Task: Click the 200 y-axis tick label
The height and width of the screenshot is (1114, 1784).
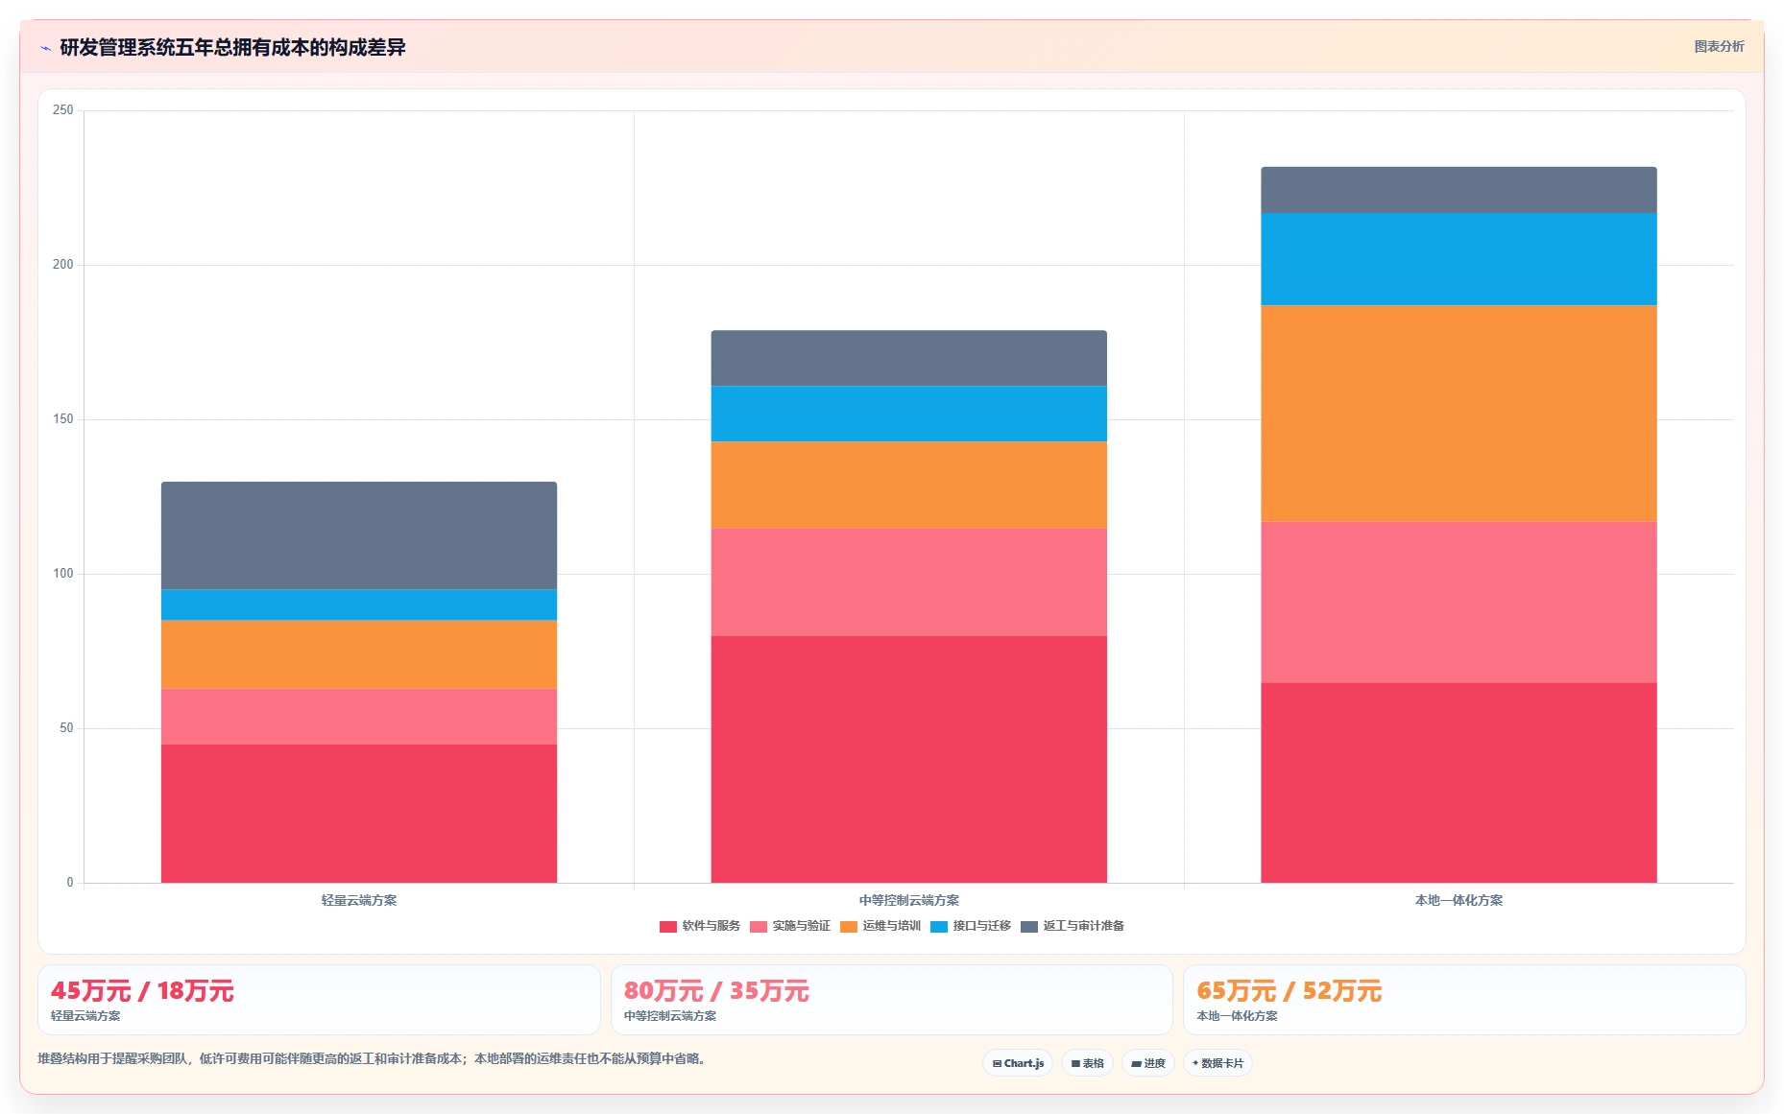Action: pos(63,265)
